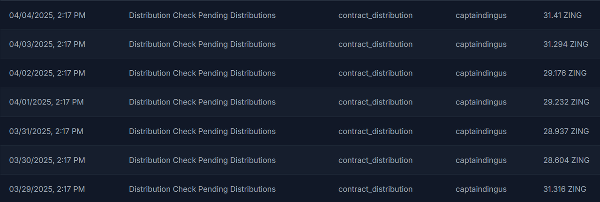The height and width of the screenshot is (202, 600).
Task: Open captaindingus link in 04/03/2025 row
Action: (481, 45)
